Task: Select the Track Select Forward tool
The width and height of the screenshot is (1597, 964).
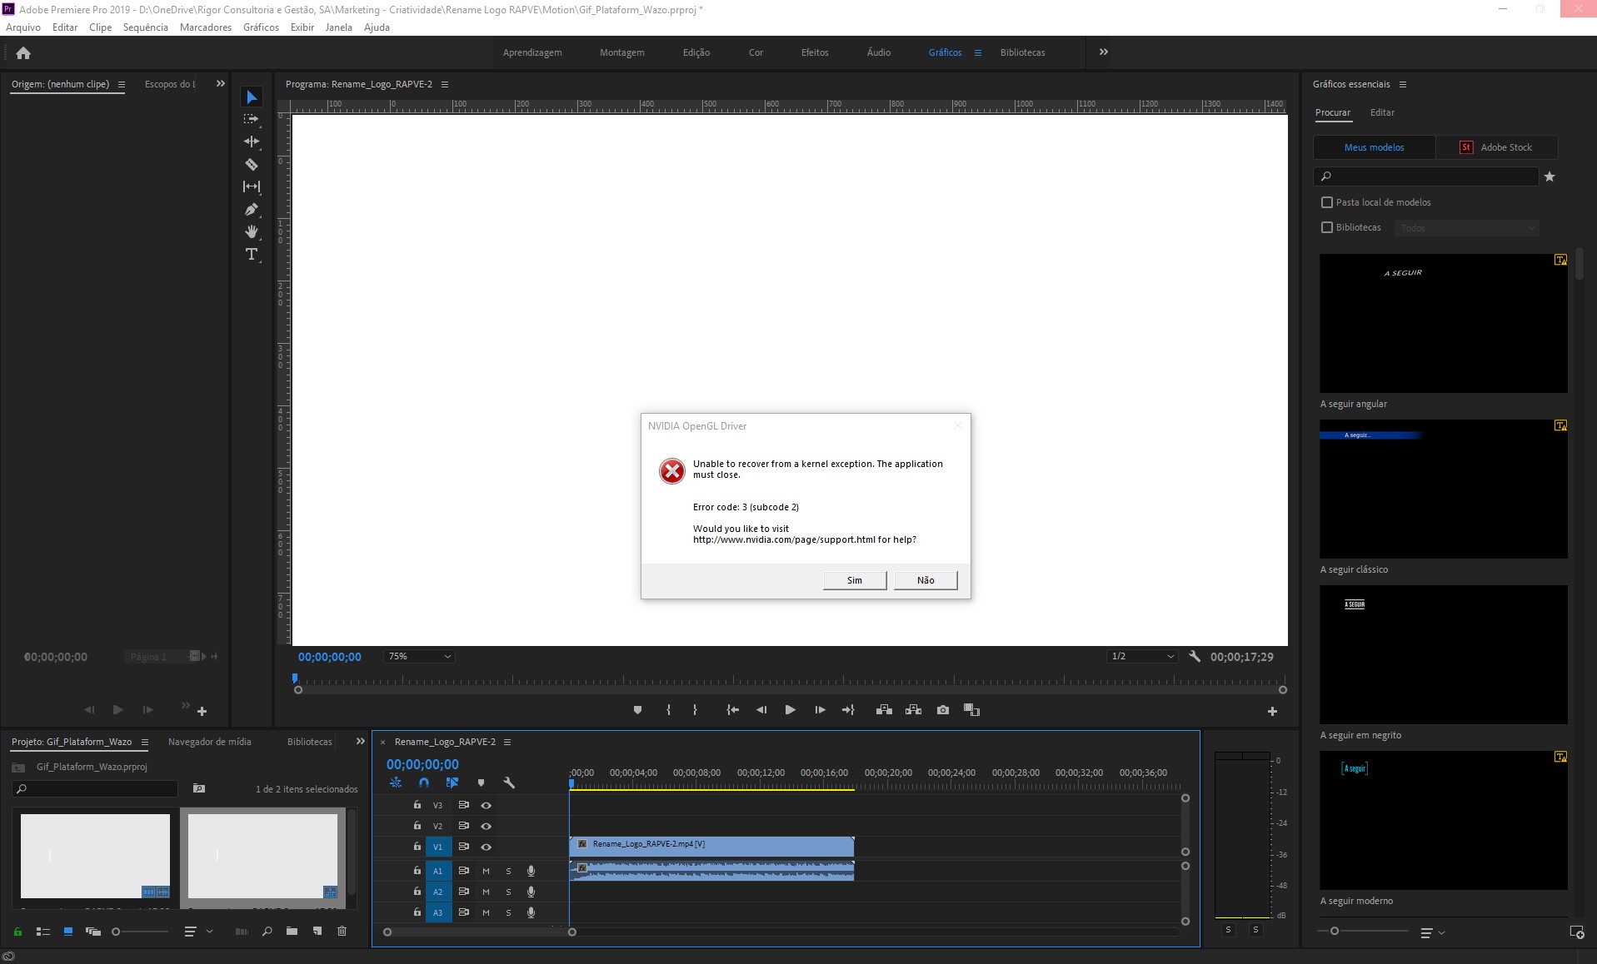Action: (x=252, y=119)
